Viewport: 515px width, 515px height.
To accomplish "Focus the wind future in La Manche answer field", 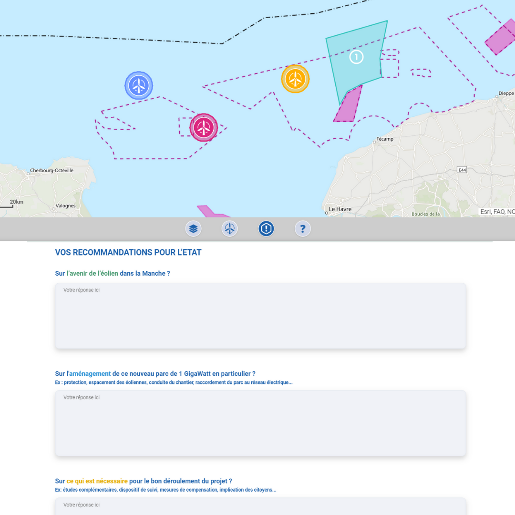I will 260,316.
